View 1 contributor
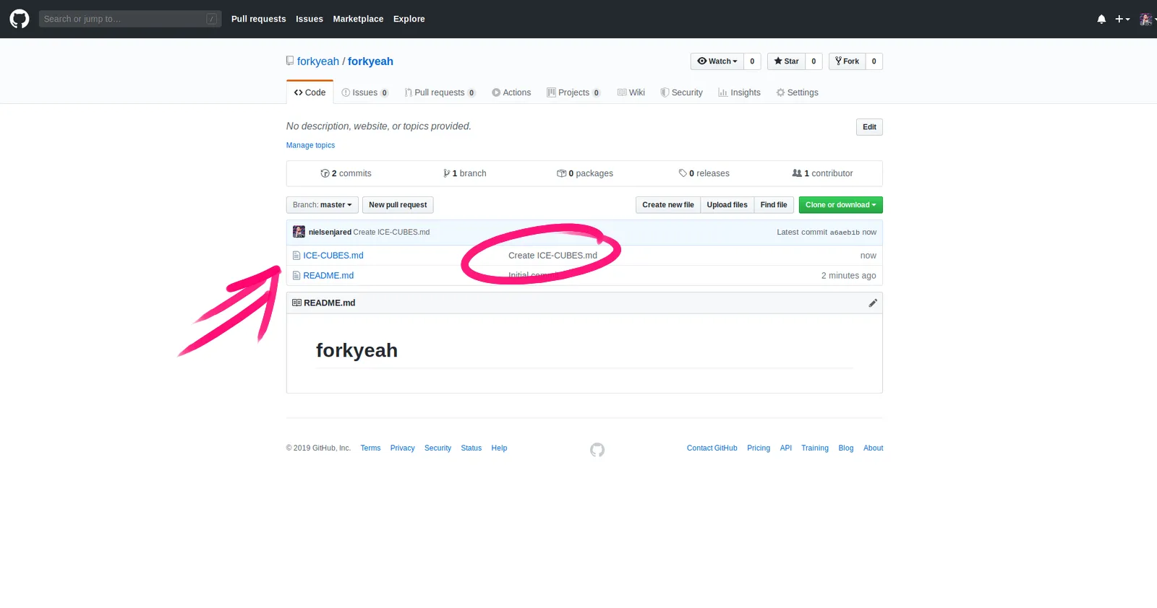 822,173
